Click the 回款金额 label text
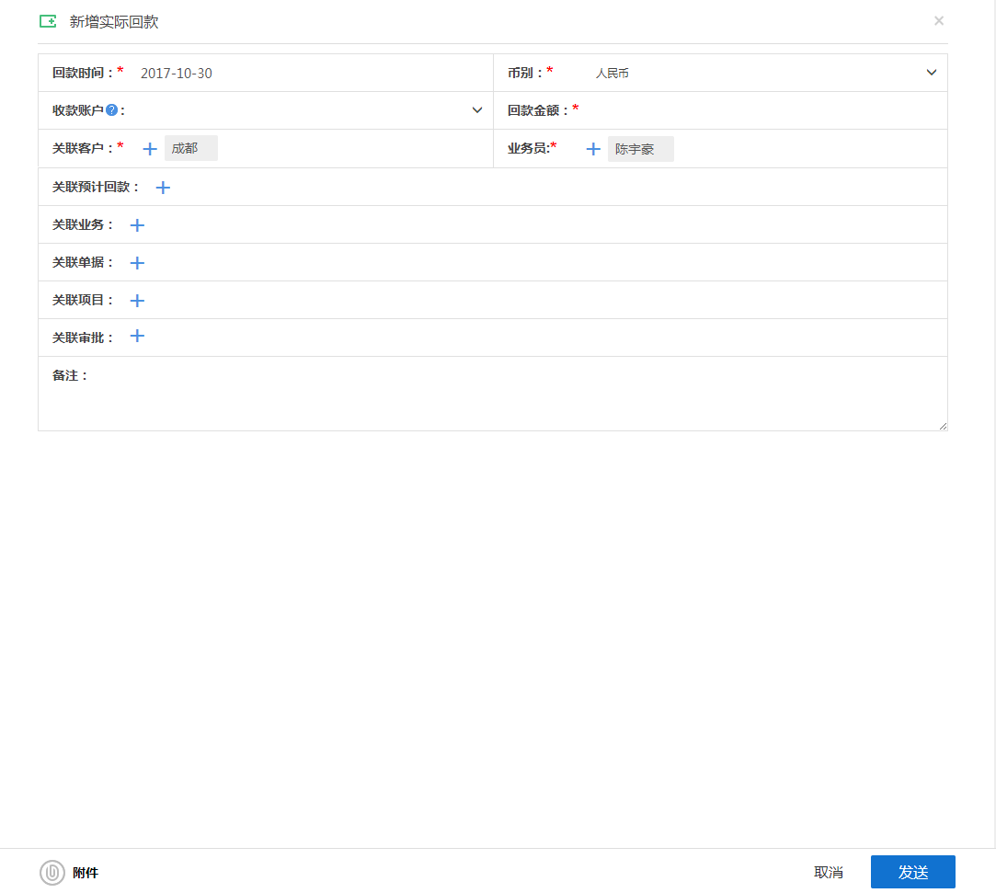 click(x=537, y=110)
